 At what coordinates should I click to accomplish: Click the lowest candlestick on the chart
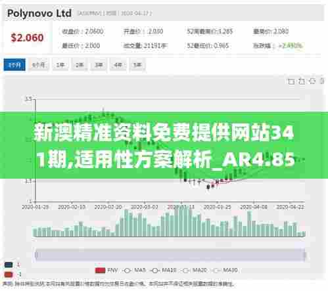pyautogui.click(x=208, y=187)
